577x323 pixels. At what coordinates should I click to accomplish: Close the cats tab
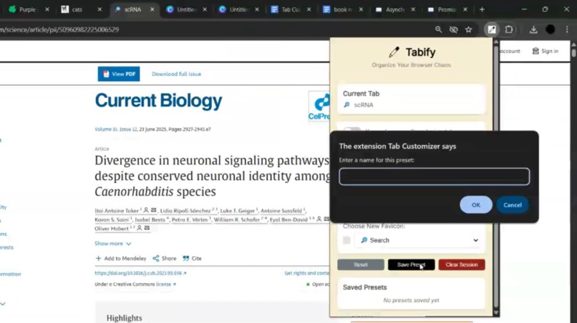pyautogui.click(x=100, y=9)
